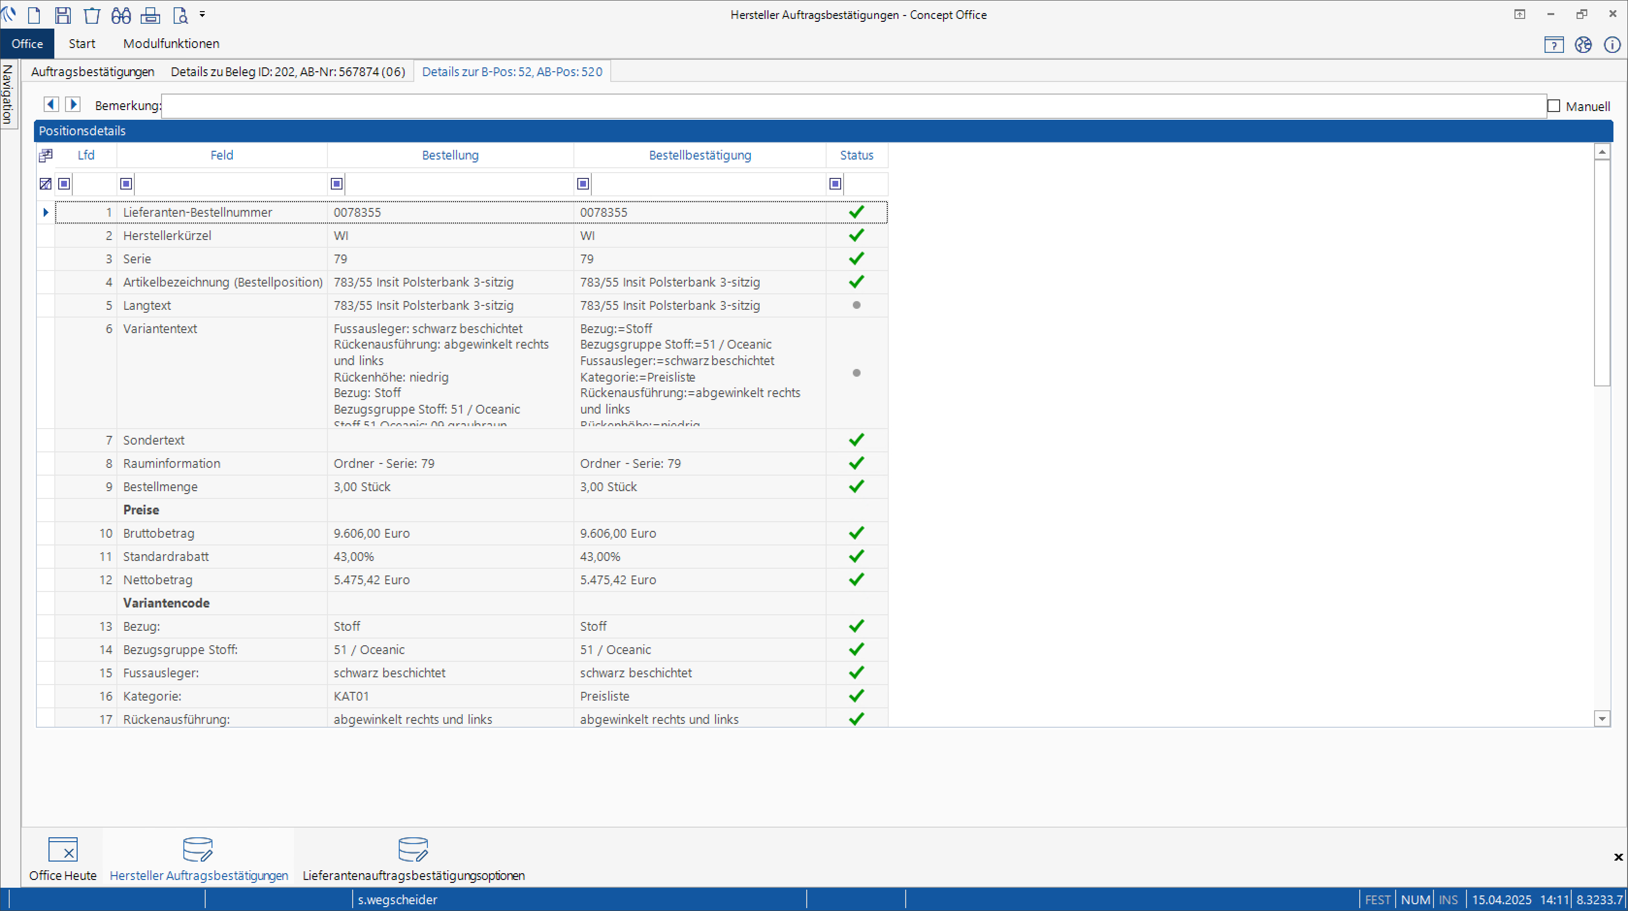Click the vertical scrollbar down arrow

pos(1602,719)
